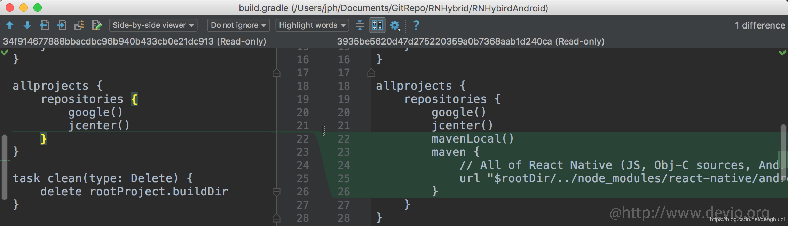
Task: Click left pane vertical scrollbar thumb
Action: tap(5, 167)
